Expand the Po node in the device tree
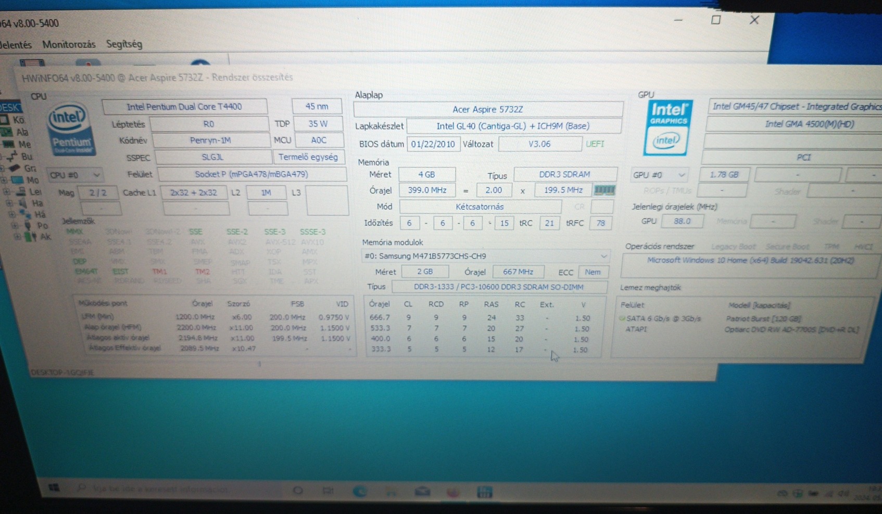 point(15,226)
